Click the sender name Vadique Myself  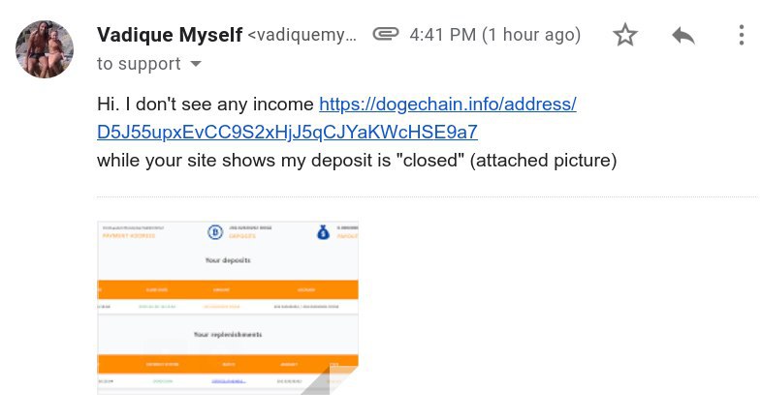[x=170, y=35]
